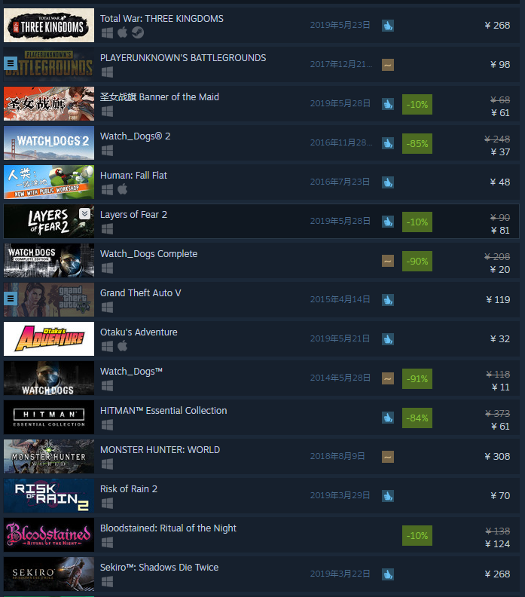Click the -10% discount badge for Bloodstained
This screenshot has height=597, width=525.
417,536
